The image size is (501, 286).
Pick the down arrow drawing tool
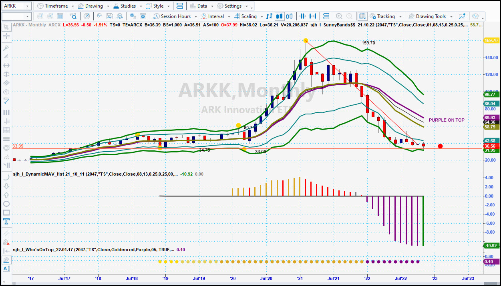point(6,186)
